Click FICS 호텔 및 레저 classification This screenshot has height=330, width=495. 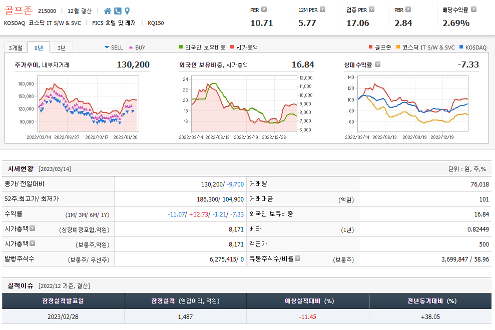coord(114,23)
